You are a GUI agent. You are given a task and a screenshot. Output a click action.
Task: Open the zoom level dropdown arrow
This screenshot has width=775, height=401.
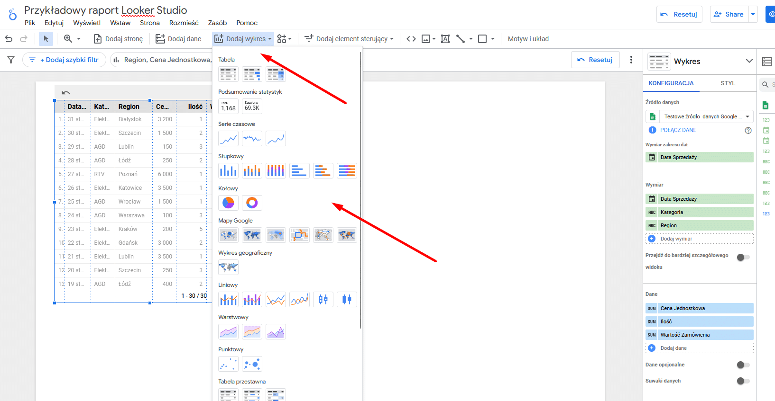pyautogui.click(x=79, y=39)
